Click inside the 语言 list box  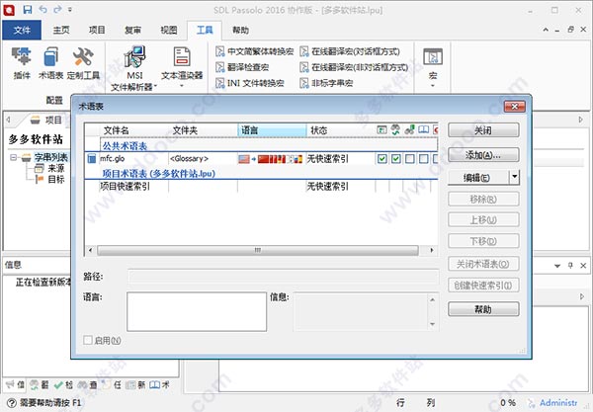pyautogui.click(x=197, y=312)
